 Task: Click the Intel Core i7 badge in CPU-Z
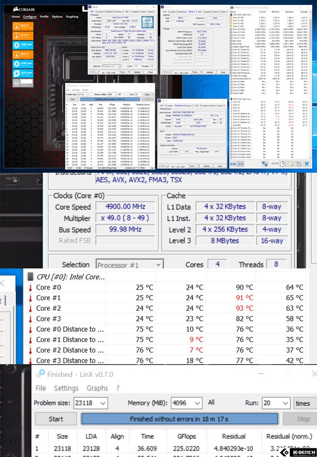click(147, 23)
